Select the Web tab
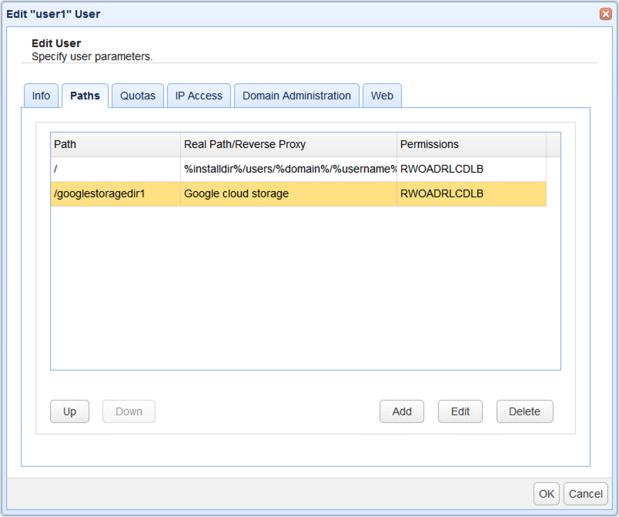This screenshot has width=619, height=517. tap(382, 95)
